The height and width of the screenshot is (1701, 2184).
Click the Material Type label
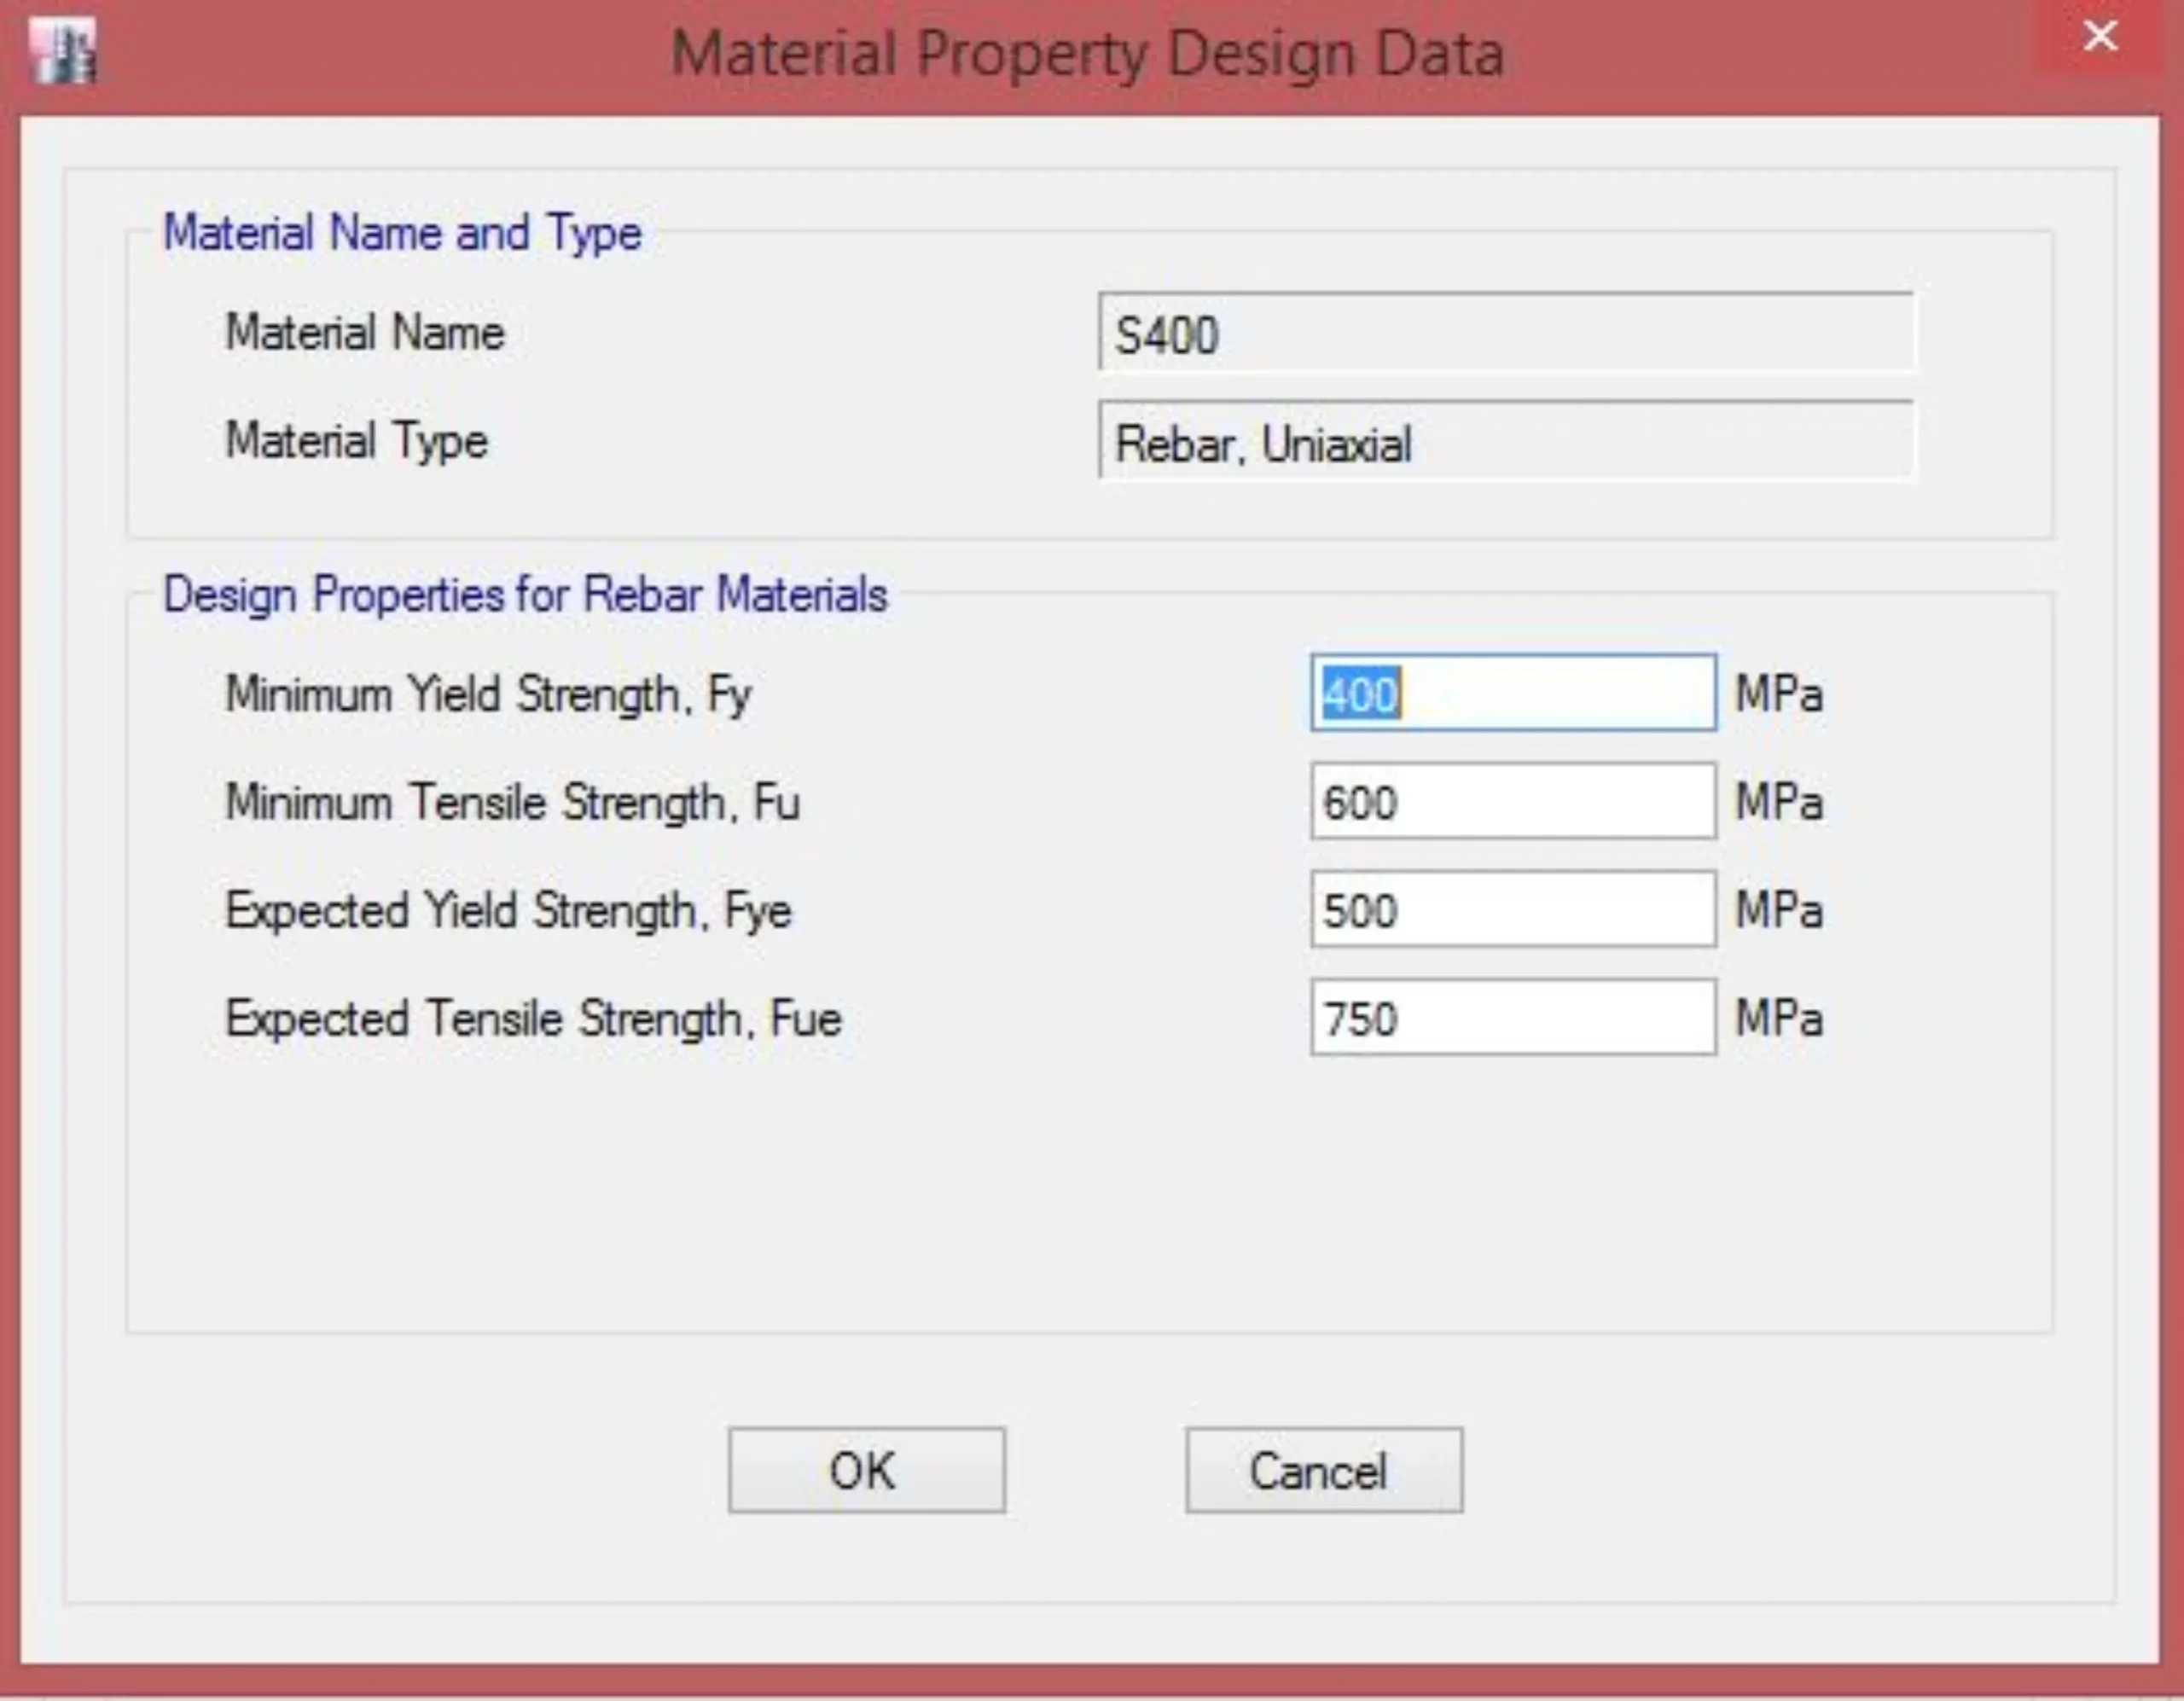(357, 441)
